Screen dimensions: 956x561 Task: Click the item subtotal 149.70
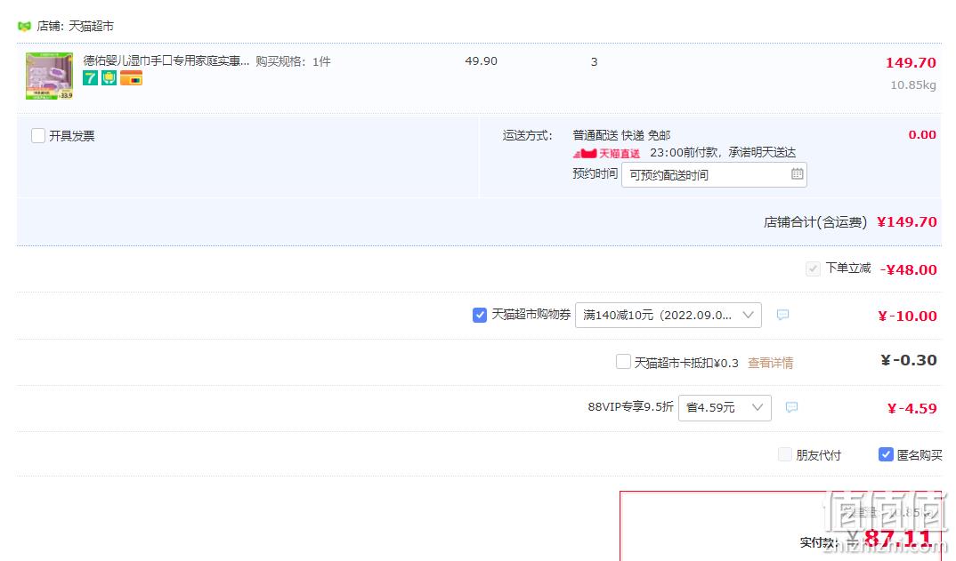pos(911,62)
